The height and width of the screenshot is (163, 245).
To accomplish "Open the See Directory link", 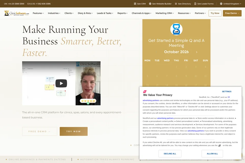I will pos(183,4).
